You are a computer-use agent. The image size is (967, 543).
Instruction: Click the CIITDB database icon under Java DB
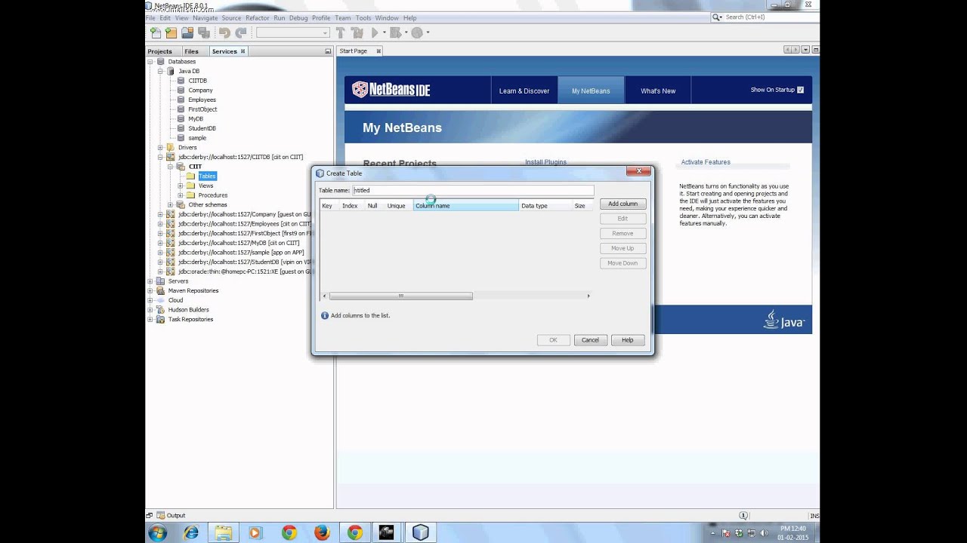pyautogui.click(x=181, y=81)
